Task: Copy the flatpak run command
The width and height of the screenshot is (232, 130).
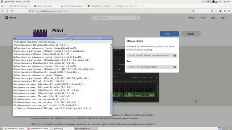Action: click(x=175, y=67)
